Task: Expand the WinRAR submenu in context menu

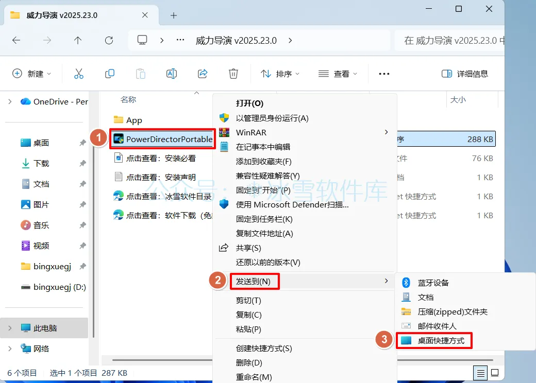Action: coord(386,132)
